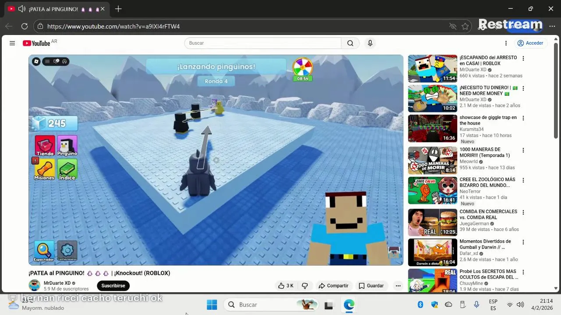Viewport: 561px width, 315px height.
Task: Click the ice cube counter showing 245
Action: point(55,124)
